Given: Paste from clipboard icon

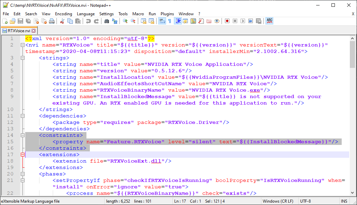Looking at the screenshot, I should pos(78,21).
